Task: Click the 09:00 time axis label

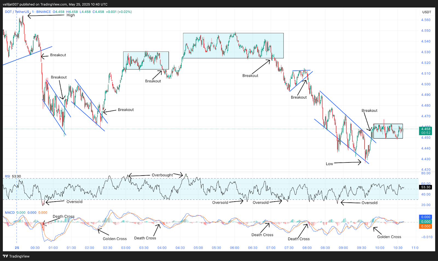Action: tap(343, 248)
